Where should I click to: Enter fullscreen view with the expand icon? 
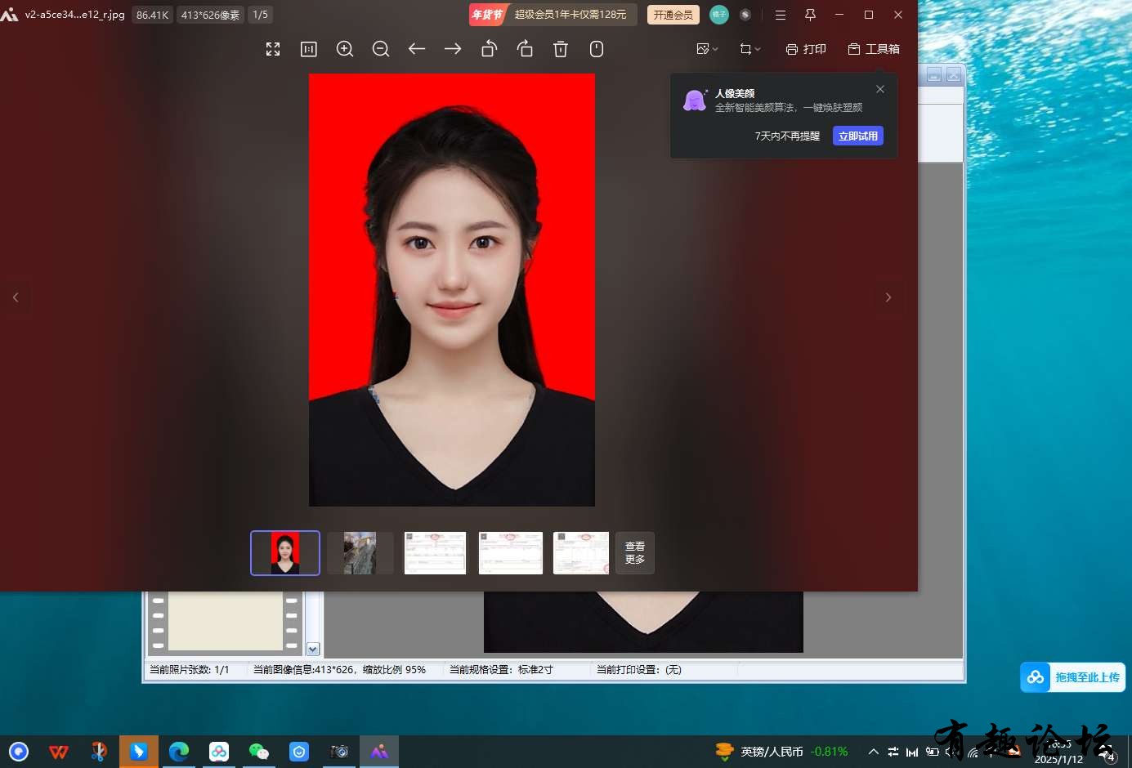273,49
